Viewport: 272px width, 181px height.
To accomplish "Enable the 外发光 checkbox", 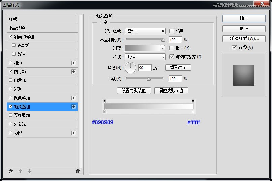I will [x=10, y=124].
